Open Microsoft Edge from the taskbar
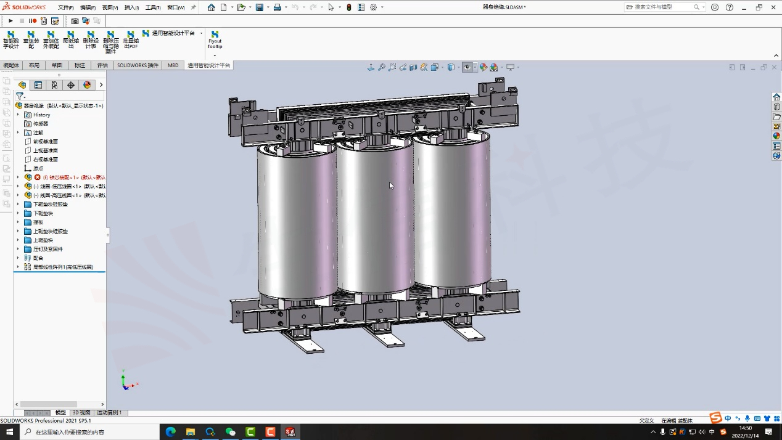The height and width of the screenshot is (440, 782). (171, 432)
